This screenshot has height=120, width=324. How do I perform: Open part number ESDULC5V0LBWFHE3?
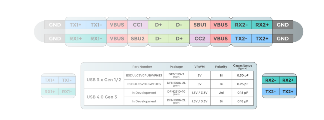(144, 84)
